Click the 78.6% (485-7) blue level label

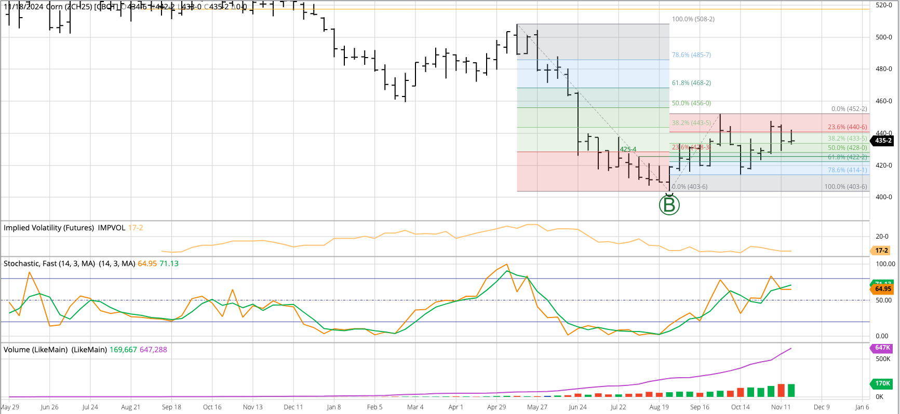click(692, 55)
